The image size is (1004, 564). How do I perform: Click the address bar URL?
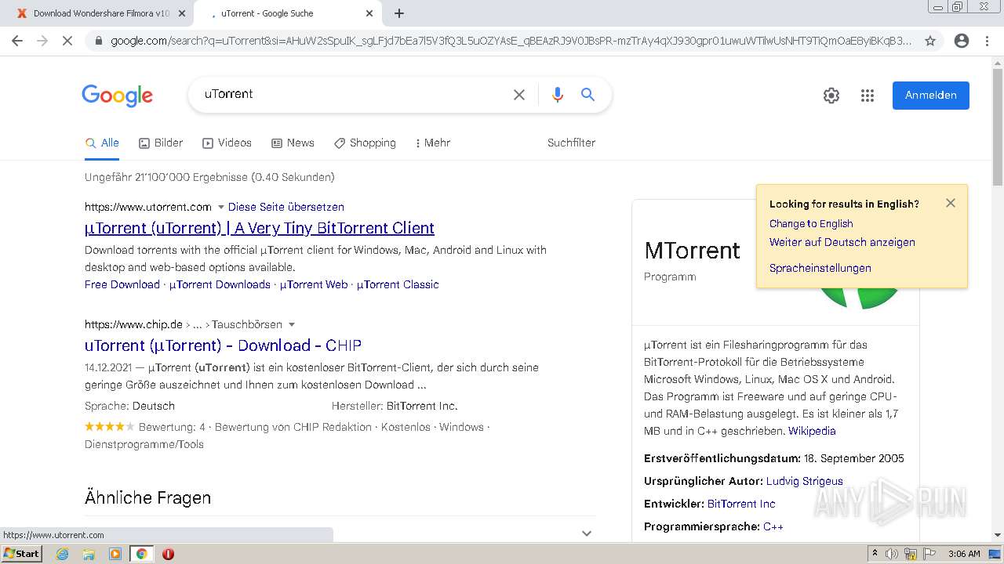pyautogui.click(x=510, y=41)
